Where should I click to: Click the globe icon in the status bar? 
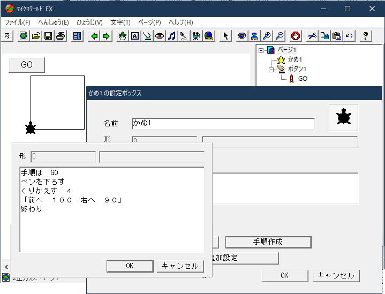pos(6,277)
